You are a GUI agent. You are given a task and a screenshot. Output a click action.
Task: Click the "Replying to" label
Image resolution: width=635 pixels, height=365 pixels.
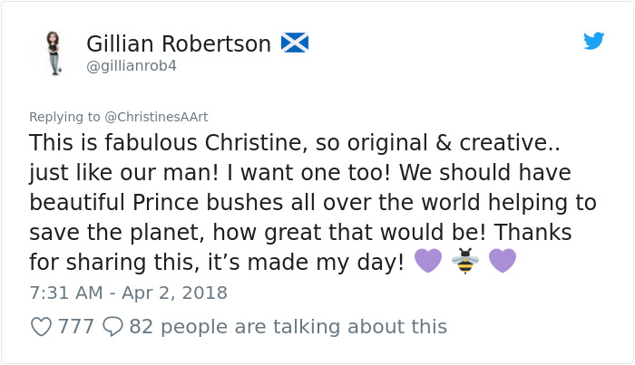pos(64,117)
